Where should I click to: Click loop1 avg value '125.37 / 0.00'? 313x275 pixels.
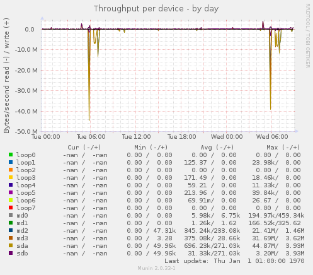(x=210, y=163)
